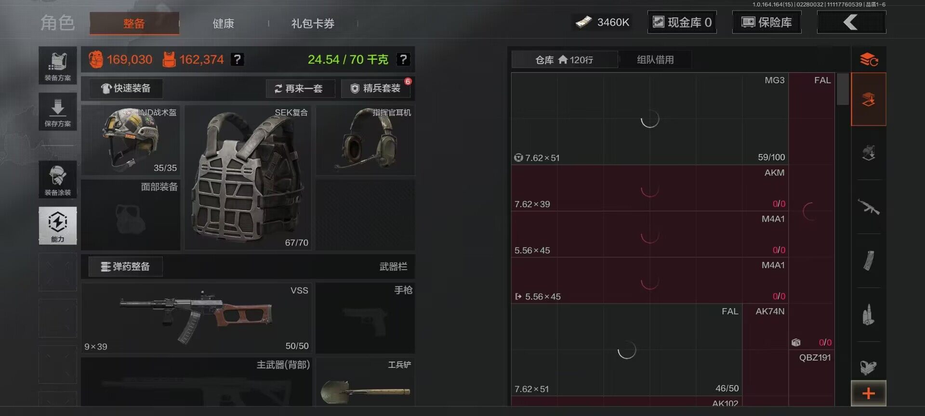The height and width of the screenshot is (416, 925).
Task: Click the 保存方案 save icon
Action: (58, 112)
